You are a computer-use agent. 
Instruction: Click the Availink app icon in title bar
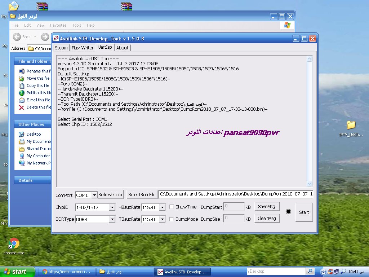[56, 38]
